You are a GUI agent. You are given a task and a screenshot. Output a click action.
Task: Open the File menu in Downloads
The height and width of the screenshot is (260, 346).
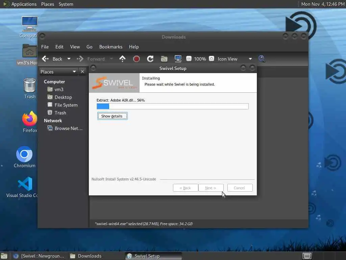pos(45,47)
